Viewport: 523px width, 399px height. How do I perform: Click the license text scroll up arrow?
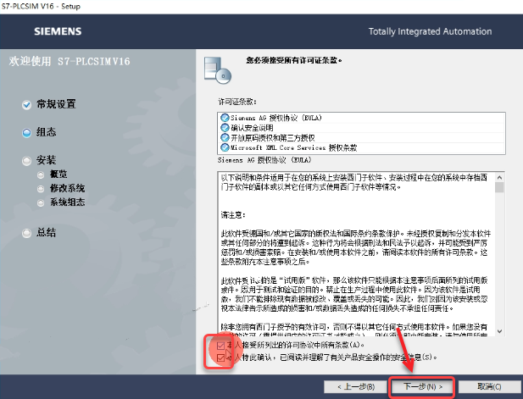(499, 177)
